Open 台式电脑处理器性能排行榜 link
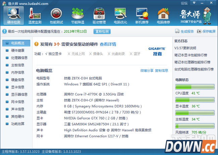The height and width of the screenshot is (155, 218). (x=194, y=69)
